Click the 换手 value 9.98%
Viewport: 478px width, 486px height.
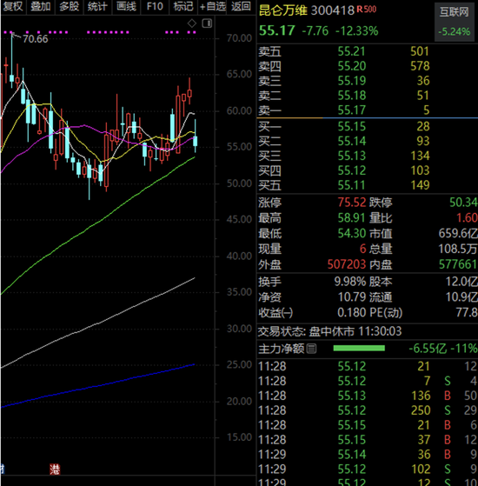pyautogui.click(x=350, y=282)
